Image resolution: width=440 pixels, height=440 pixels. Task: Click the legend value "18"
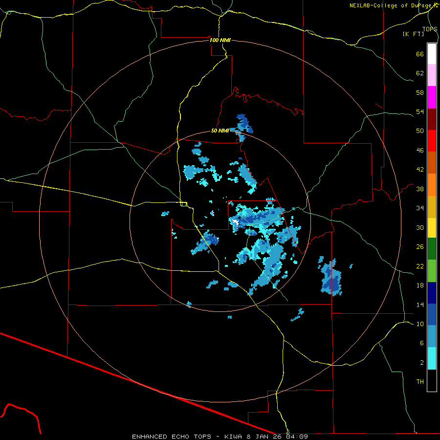[x=420, y=286]
